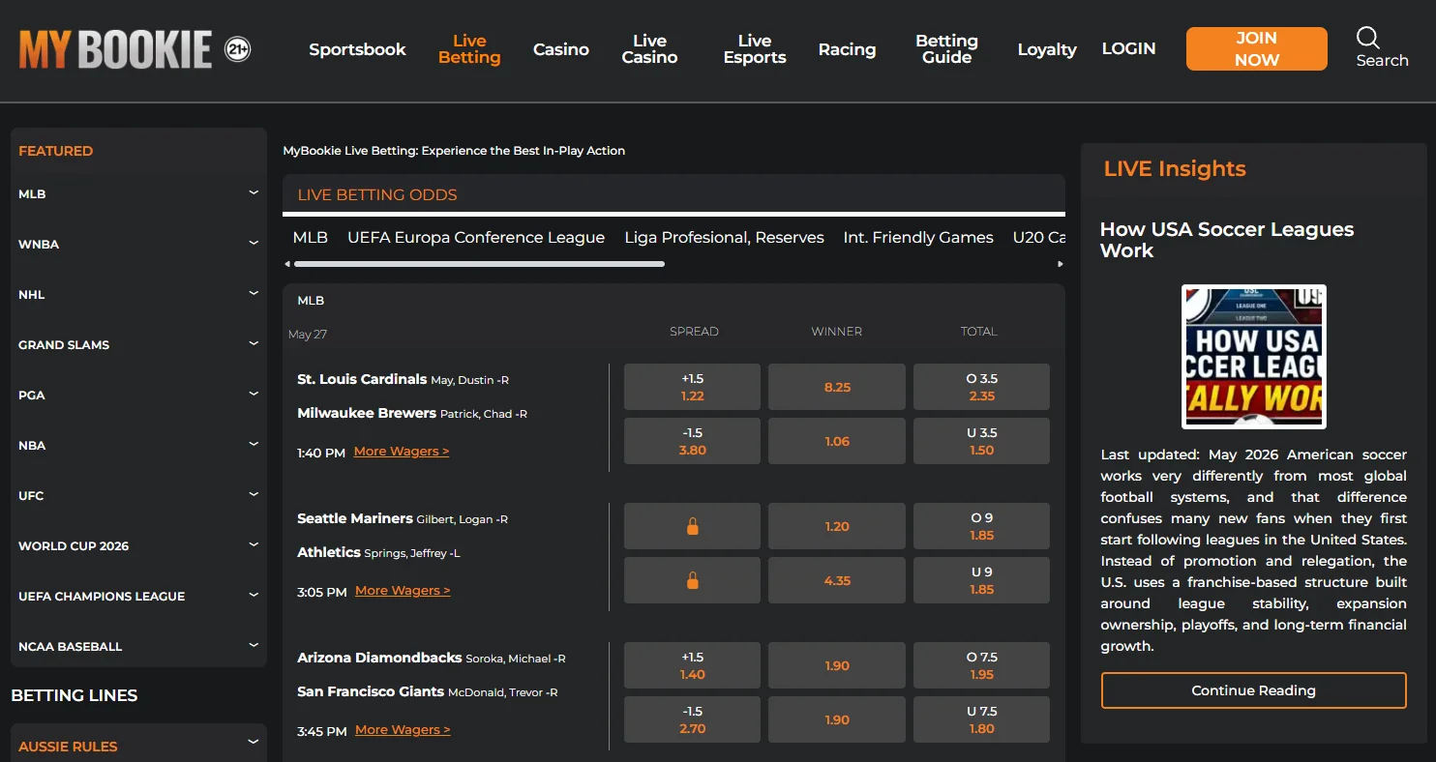The height and width of the screenshot is (762, 1436).
Task: Expand the WNBA sidebar section
Action: (138, 244)
